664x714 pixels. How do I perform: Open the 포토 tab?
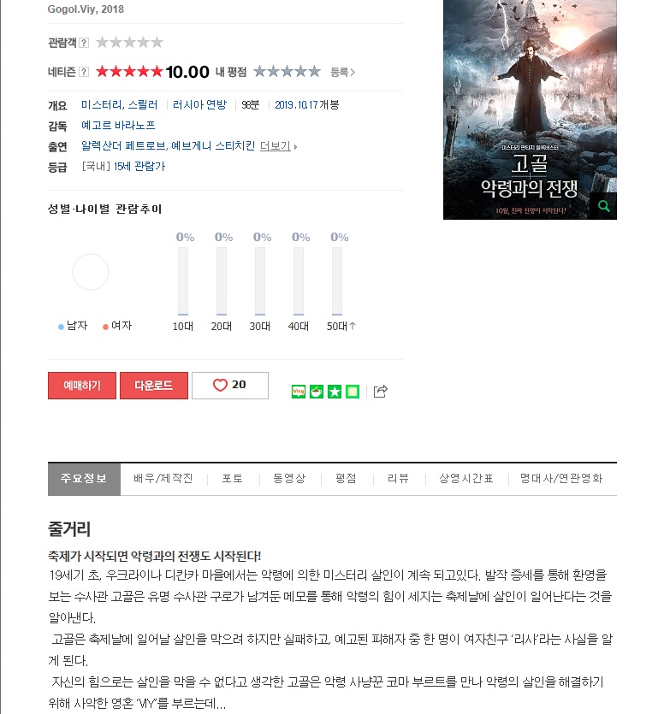pyautogui.click(x=233, y=479)
